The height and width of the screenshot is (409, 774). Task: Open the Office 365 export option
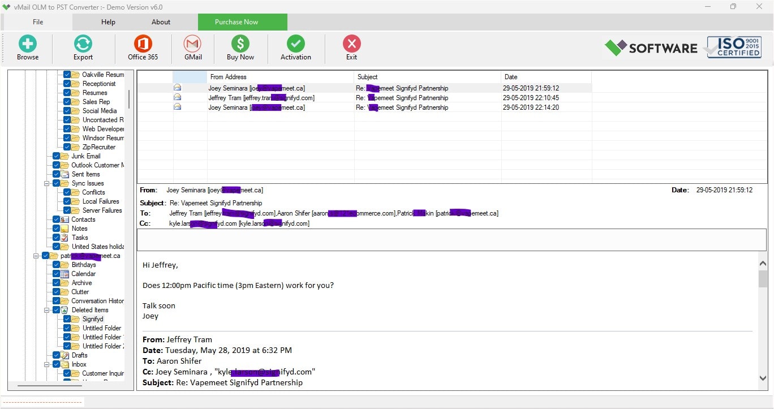coord(143,44)
